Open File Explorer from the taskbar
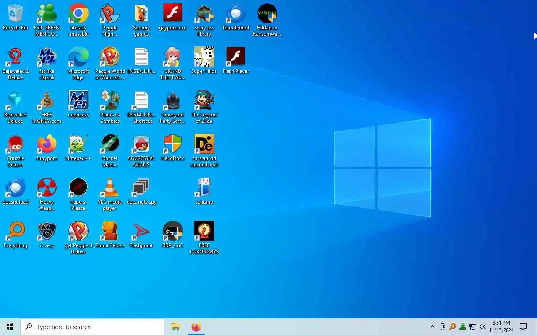 click(175, 327)
